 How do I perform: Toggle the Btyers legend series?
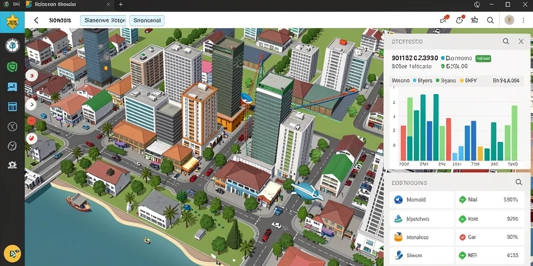pyautogui.click(x=422, y=81)
